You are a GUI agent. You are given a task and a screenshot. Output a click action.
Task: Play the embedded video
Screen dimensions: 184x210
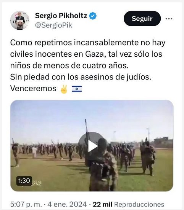(x=92, y=146)
